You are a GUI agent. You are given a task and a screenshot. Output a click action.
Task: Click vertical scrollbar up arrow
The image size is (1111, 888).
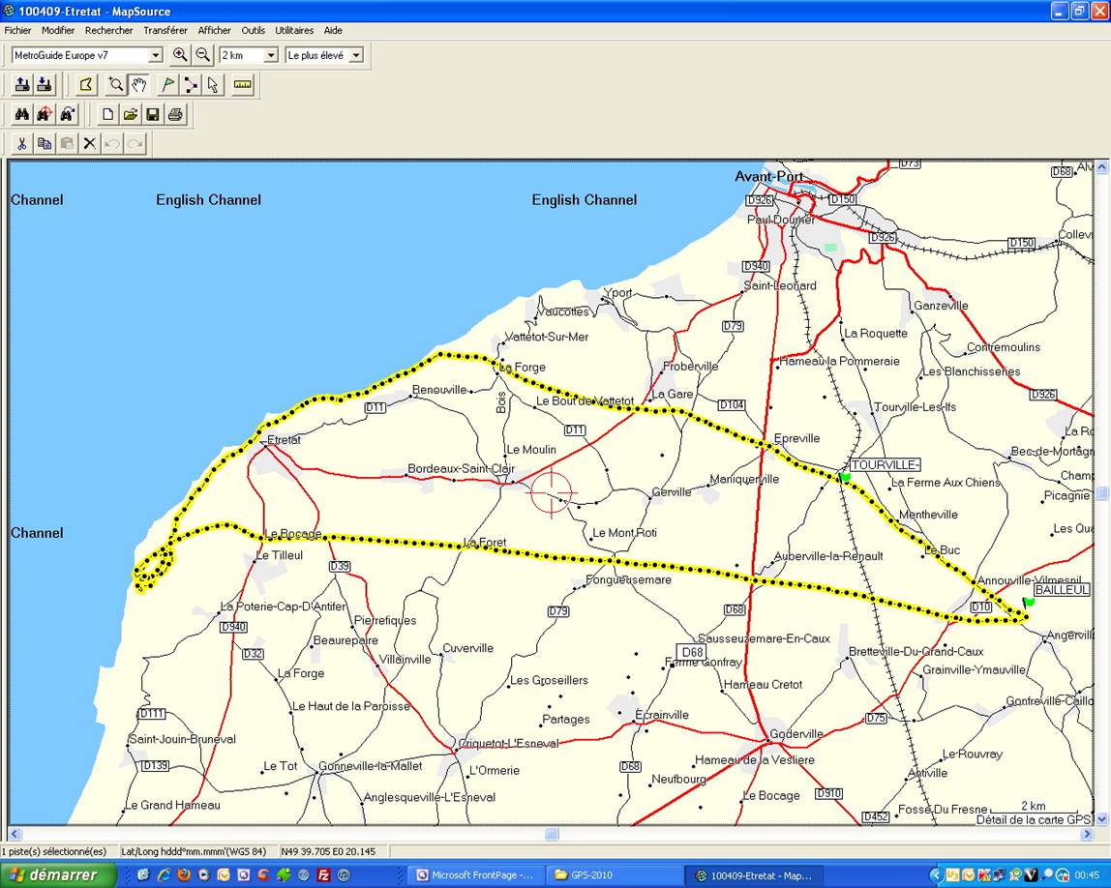[x=1101, y=167]
